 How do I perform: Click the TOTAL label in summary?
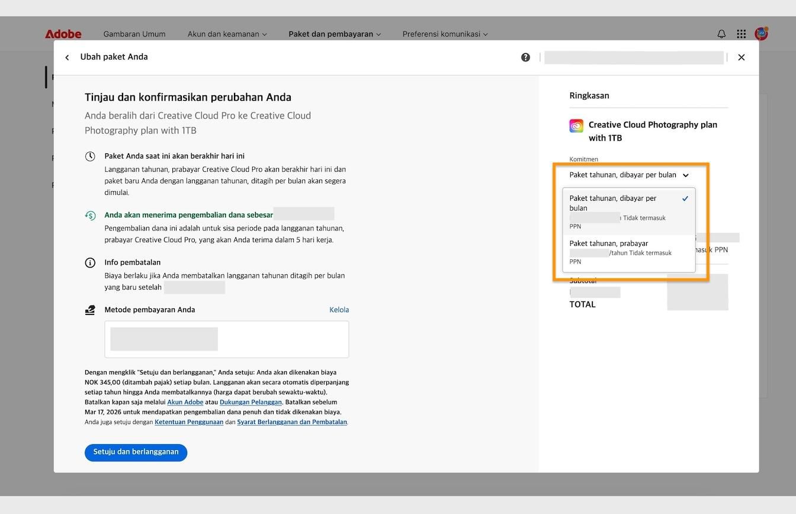pos(583,304)
